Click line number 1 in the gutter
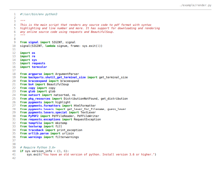The width and height of the screenshot is (221, 170). pyautogui.click(x=14, y=14)
